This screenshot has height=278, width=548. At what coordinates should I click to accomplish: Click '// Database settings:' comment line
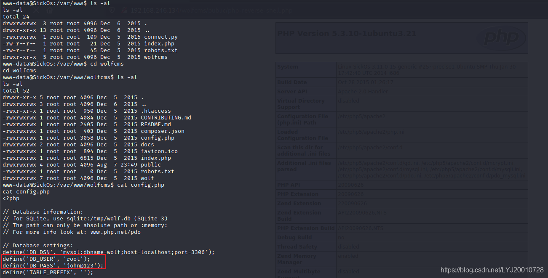(x=38, y=246)
